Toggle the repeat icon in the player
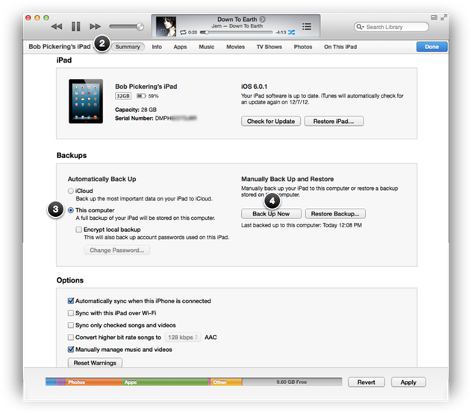This screenshot has height=413, width=471. [x=183, y=32]
